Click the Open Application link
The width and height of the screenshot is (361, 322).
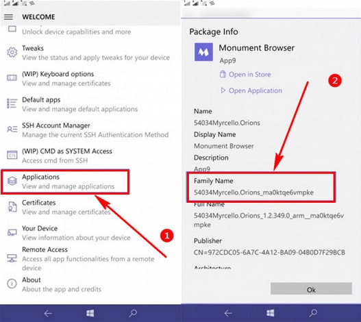click(x=251, y=90)
